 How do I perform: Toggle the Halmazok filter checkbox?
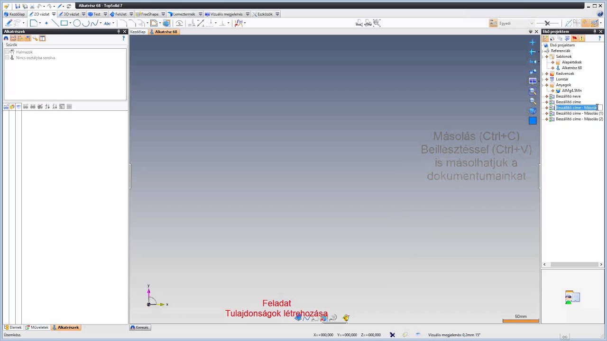(8, 52)
